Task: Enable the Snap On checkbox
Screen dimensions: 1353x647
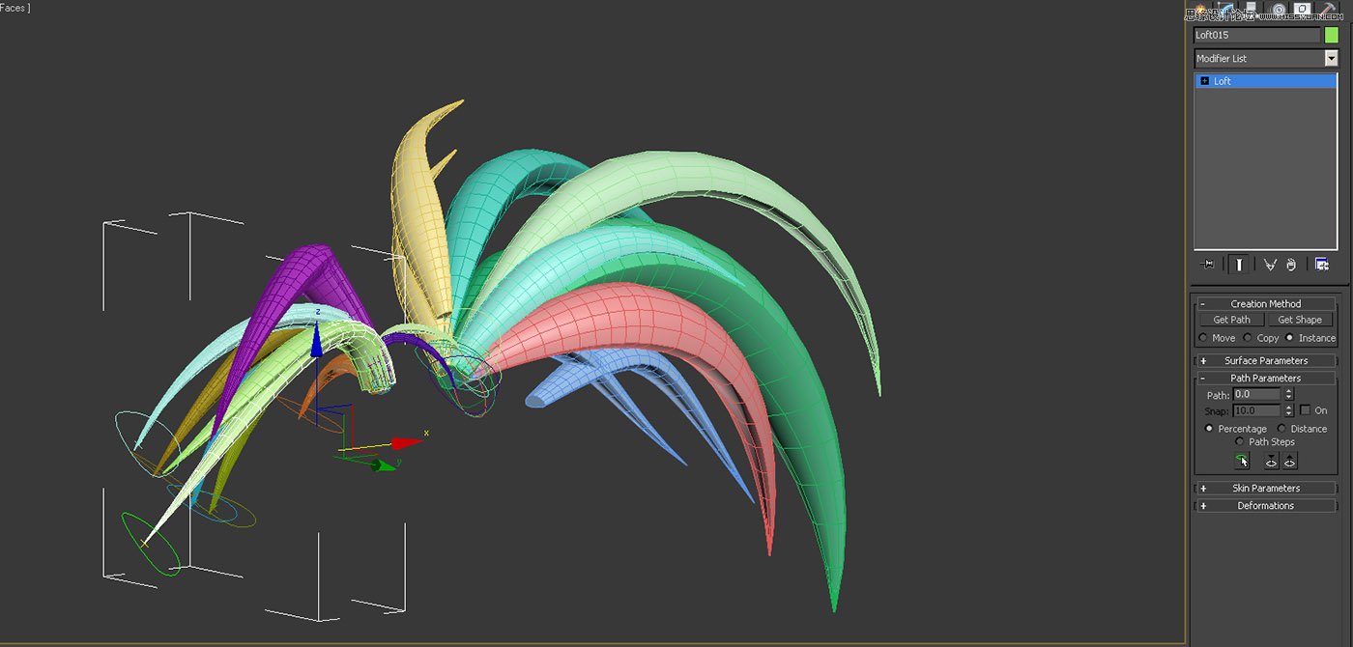Action: [1304, 409]
